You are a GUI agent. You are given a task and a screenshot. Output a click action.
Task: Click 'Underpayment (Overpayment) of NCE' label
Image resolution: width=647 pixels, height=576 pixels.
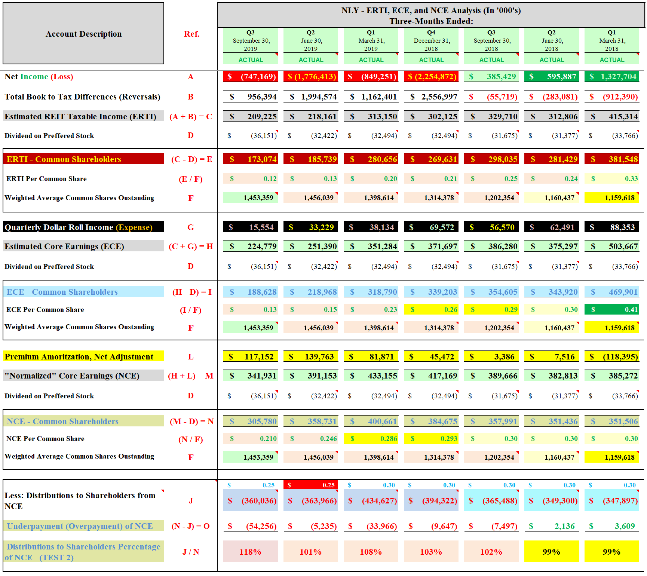[83, 526]
